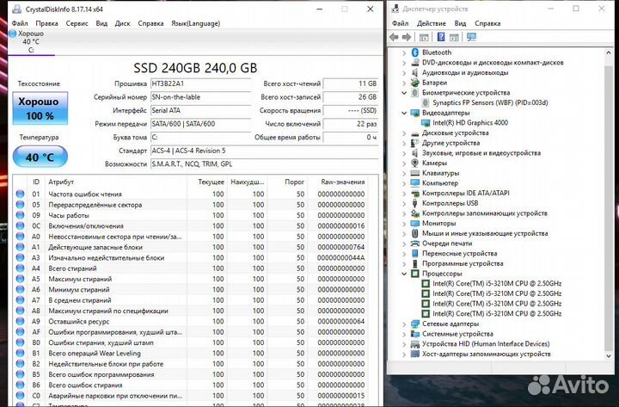Click the Back arrow in Device Manager toolbar
The height and width of the screenshot is (407, 619).
click(x=394, y=37)
